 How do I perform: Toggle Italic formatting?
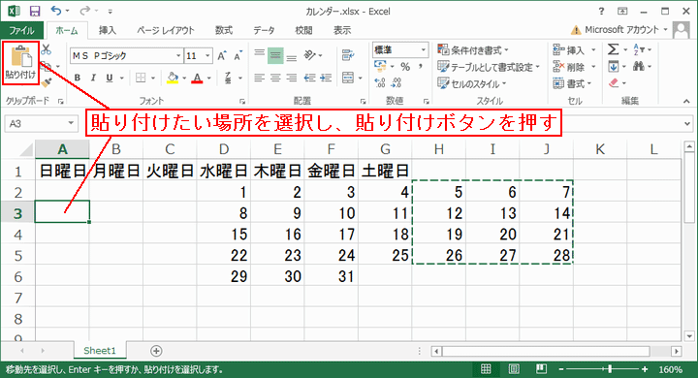(93, 78)
